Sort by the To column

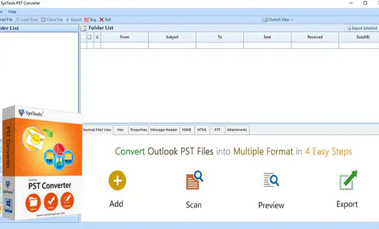(220, 37)
